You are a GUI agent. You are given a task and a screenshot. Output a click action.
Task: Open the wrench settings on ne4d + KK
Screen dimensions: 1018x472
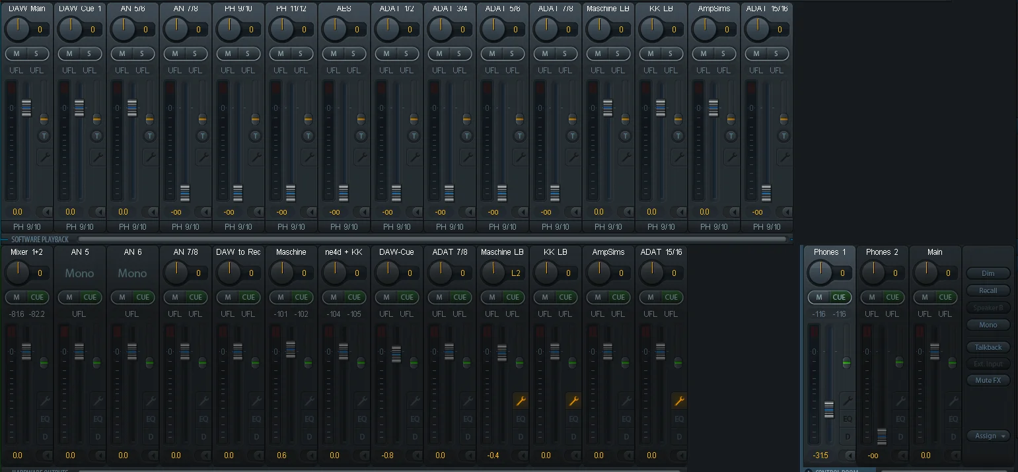pyautogui.click(x=361, y=401)
